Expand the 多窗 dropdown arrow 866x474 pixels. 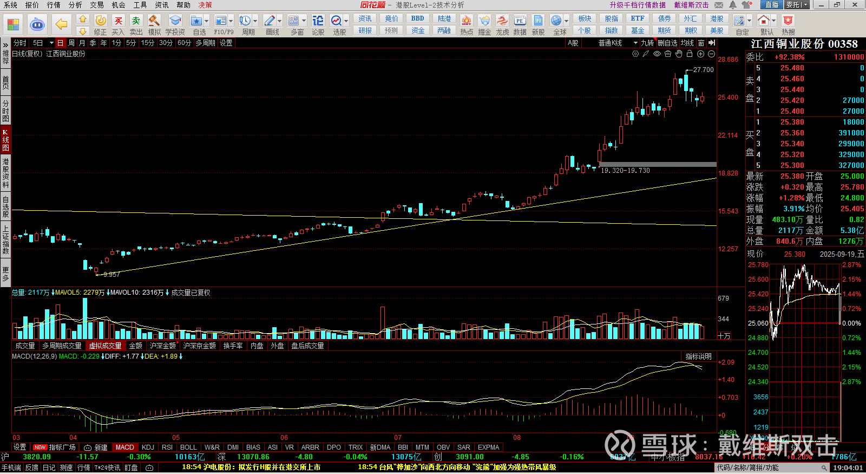click(x=304, y=21)
